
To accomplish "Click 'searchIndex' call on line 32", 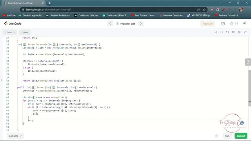I will [45, 54].
